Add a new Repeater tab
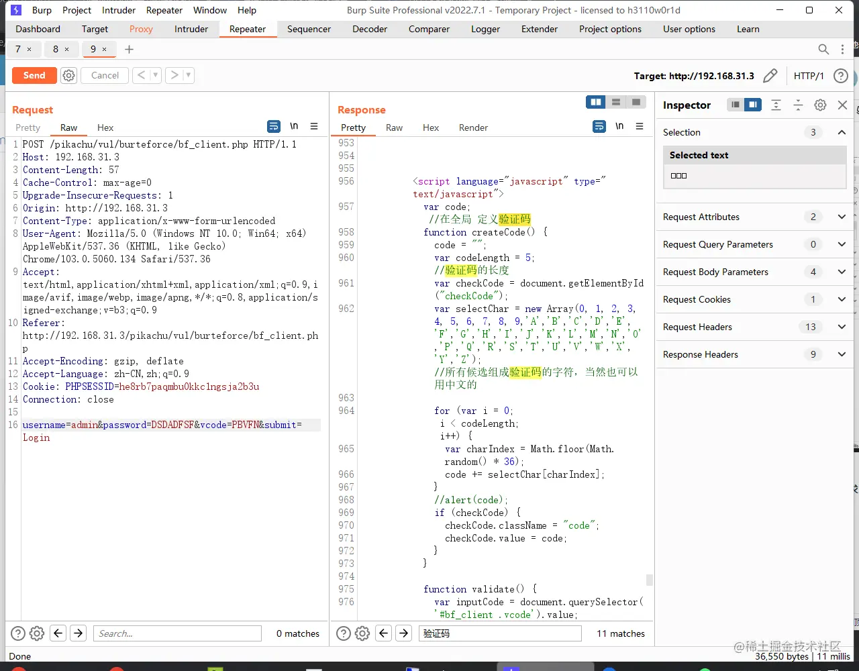Viewport: 859px width, 671px height. coord(130,49)
